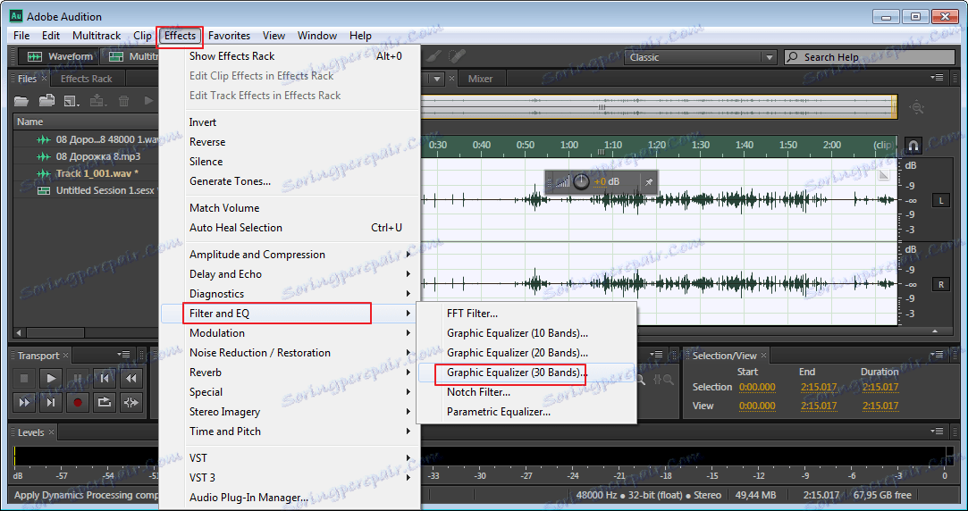Open the editor file selector dropdown arrow
Viewport: 968px width, 511px height.
coord(437,79)
